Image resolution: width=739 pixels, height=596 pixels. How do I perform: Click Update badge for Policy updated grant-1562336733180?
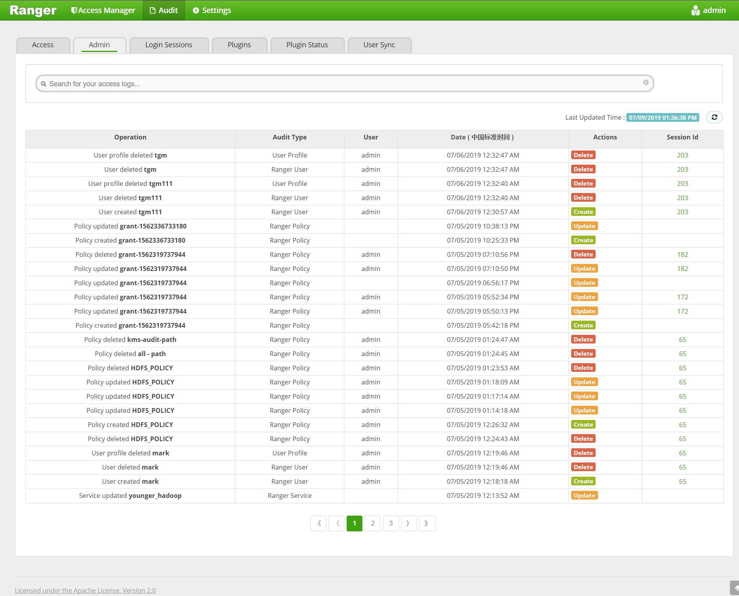point(584,226)
